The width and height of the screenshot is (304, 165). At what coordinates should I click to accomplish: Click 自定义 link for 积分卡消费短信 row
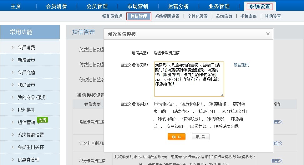pos(277,161)
